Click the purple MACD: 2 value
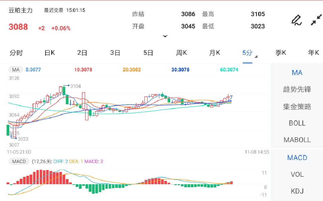 (x=94, y=162)
